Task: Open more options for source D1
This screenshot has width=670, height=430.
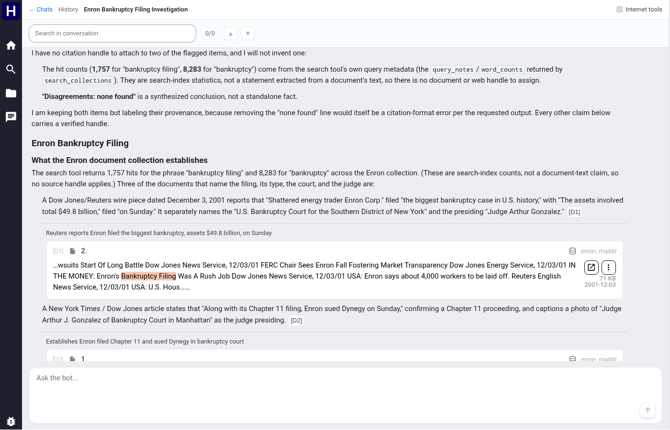Action: tap(609, 268)
